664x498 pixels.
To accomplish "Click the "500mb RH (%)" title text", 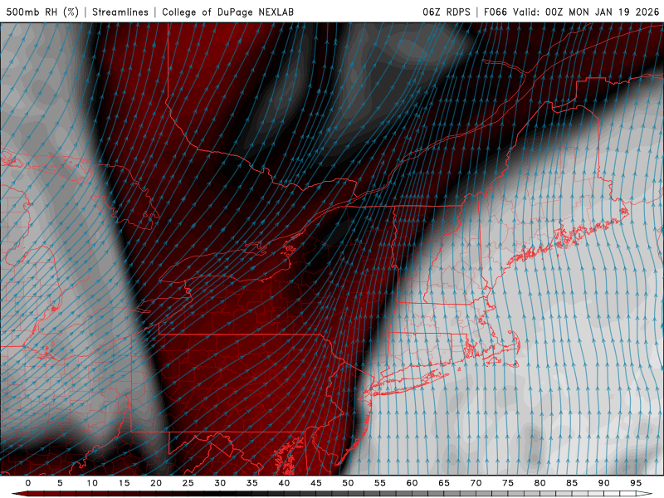I will click(x=42, y=12).
